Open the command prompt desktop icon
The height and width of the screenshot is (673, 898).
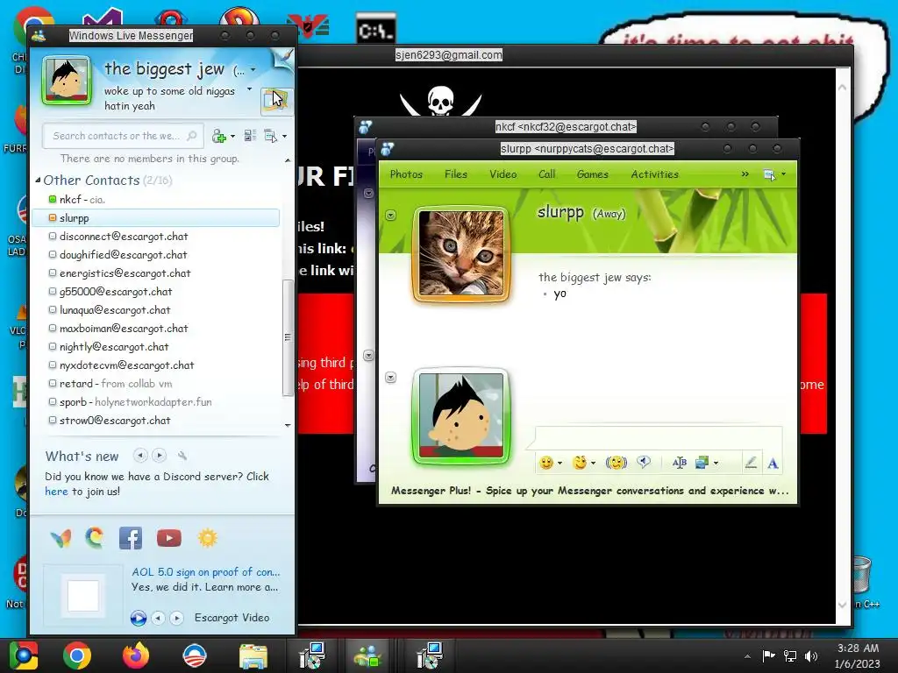point(375,29)
